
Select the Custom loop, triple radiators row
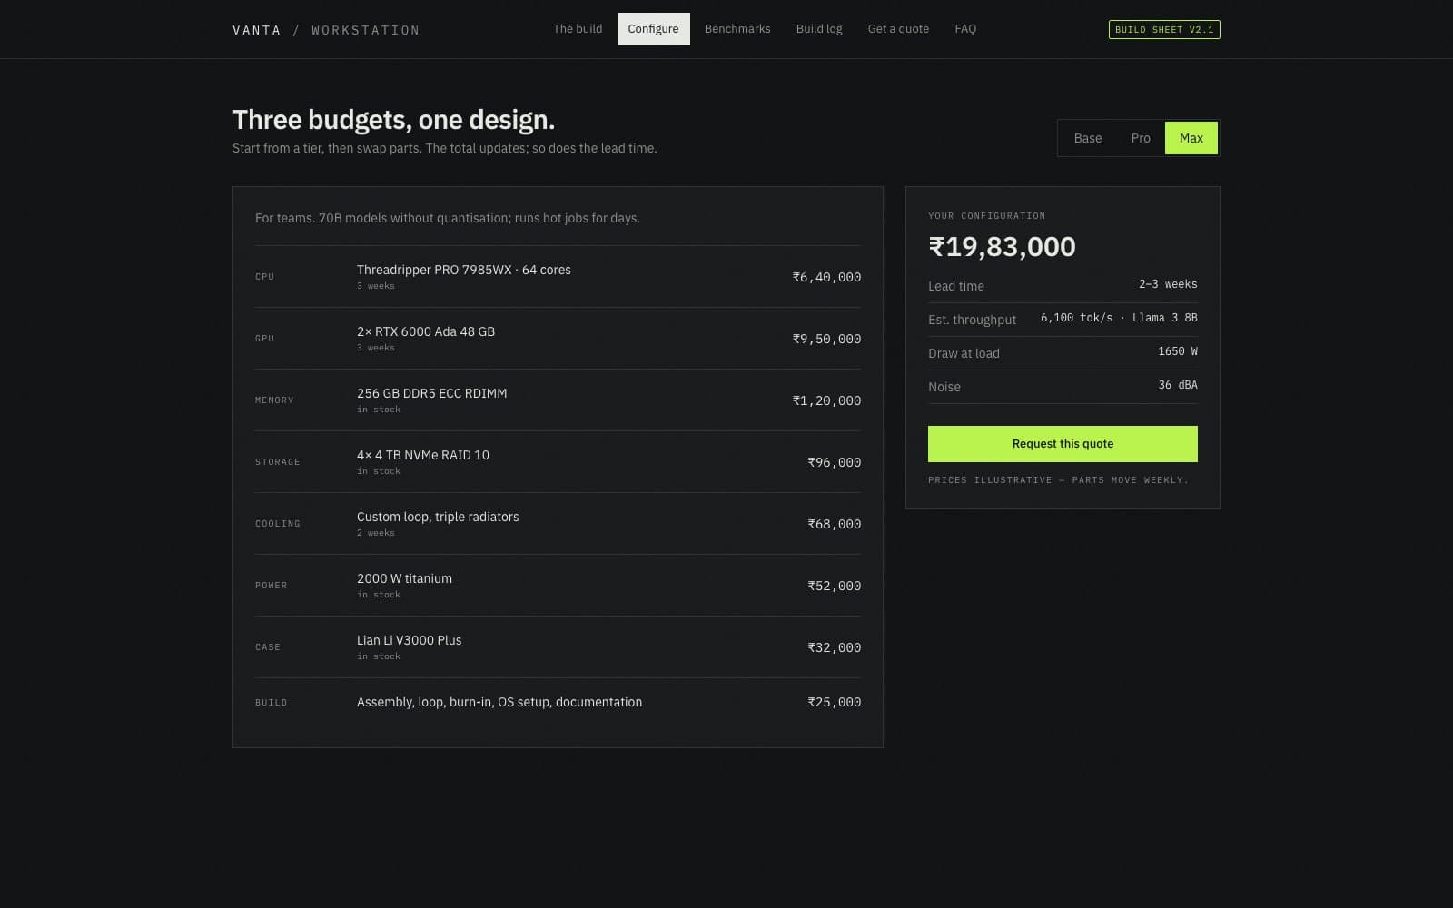[x=558, y=524]
